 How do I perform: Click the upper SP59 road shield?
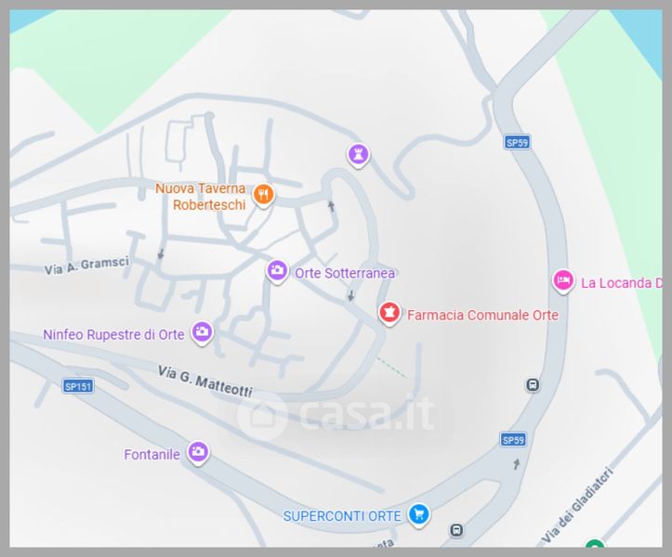pyautogui.click(x=517, y=142)
